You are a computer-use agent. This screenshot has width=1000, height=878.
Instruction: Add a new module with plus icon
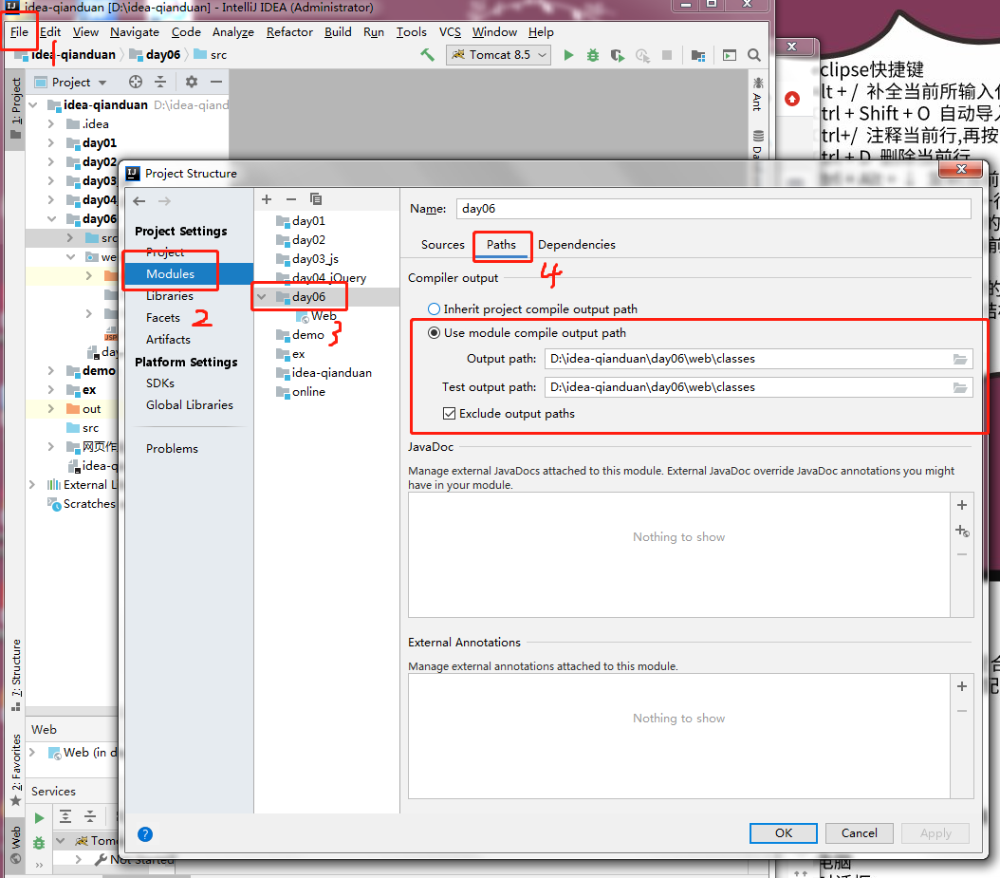pos(267,199)
